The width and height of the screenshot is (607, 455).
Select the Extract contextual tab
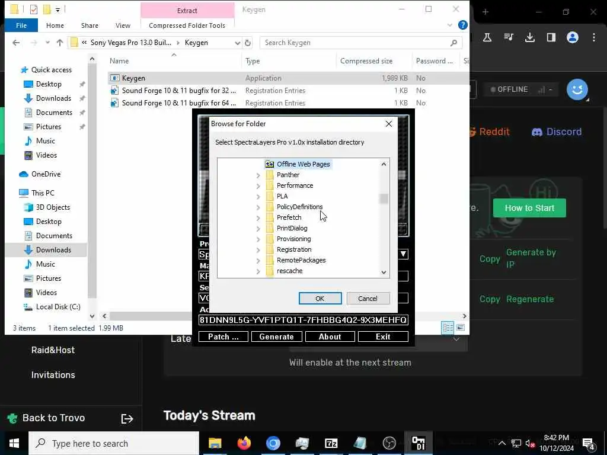click(187, 11)
